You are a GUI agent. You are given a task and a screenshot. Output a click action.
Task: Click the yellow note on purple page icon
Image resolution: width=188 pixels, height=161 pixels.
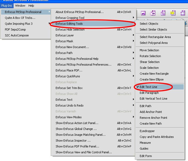click(x=173, y=13)
